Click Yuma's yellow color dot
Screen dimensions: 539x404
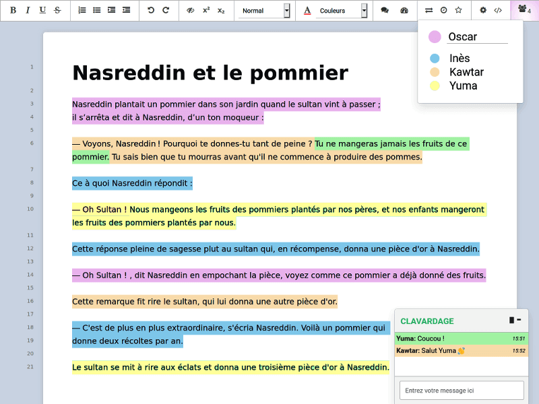pos(435,86)
